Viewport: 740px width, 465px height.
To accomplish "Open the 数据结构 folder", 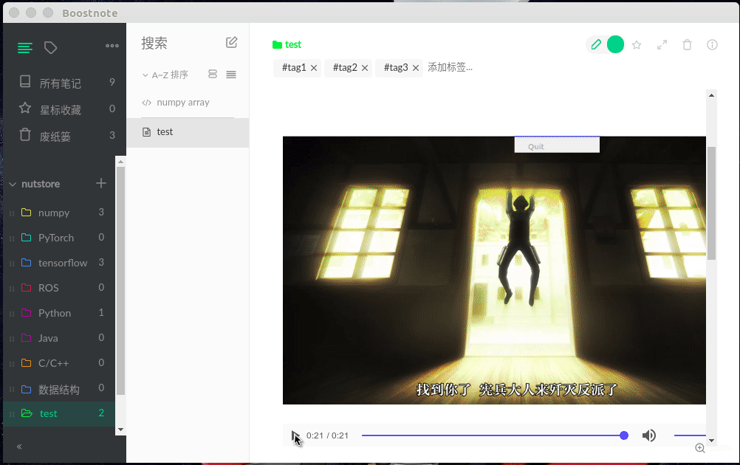I will (x=59, y=388).
